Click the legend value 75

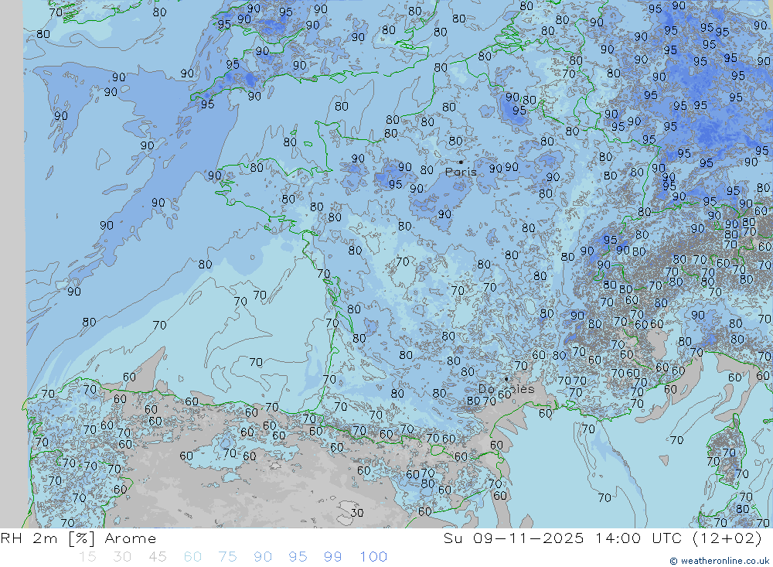(227, 557)
